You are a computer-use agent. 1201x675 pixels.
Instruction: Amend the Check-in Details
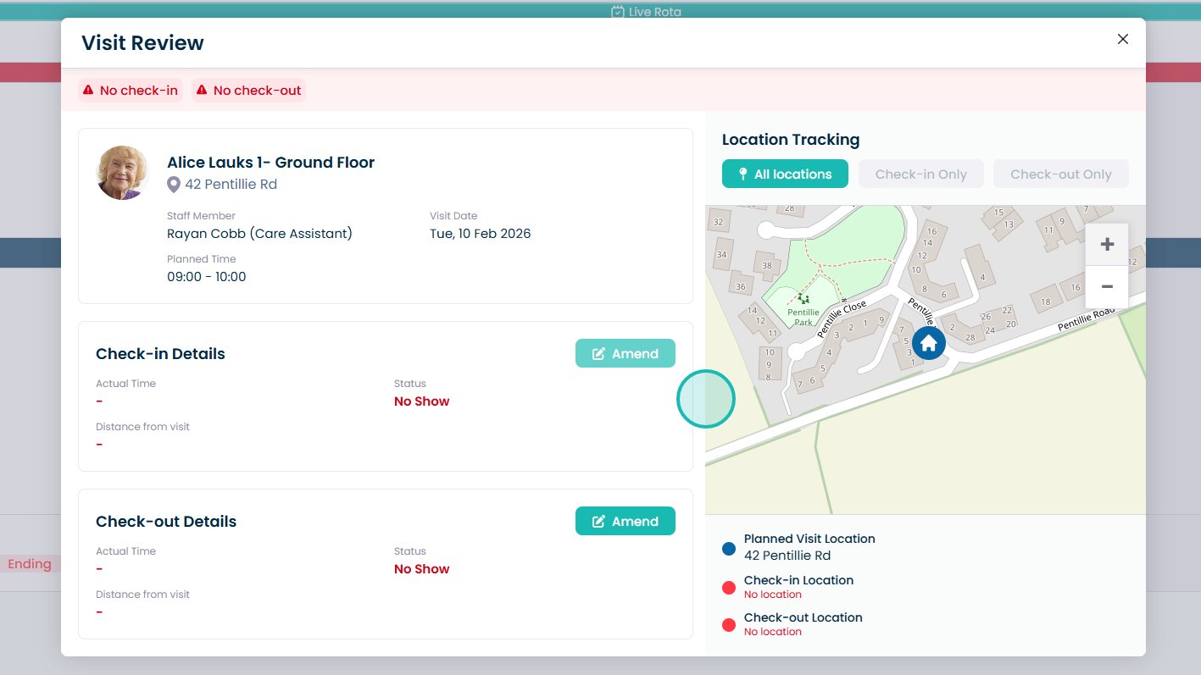click(626, 353)
